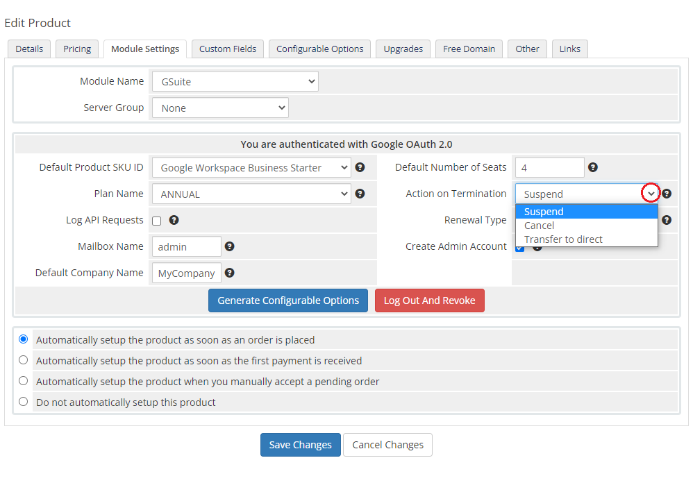
Task: Focus the Mailbox Name input field
Action: [x=187, y=247]
